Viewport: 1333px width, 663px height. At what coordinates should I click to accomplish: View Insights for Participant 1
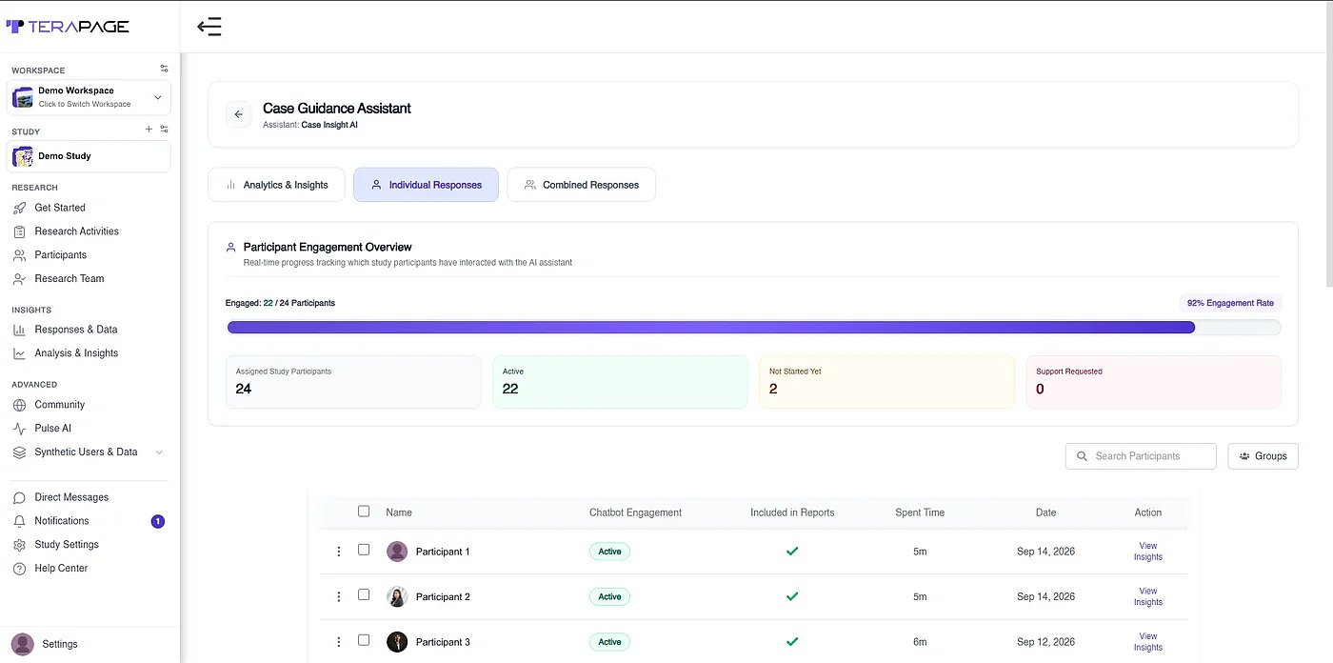click(x=1148, y=552)
